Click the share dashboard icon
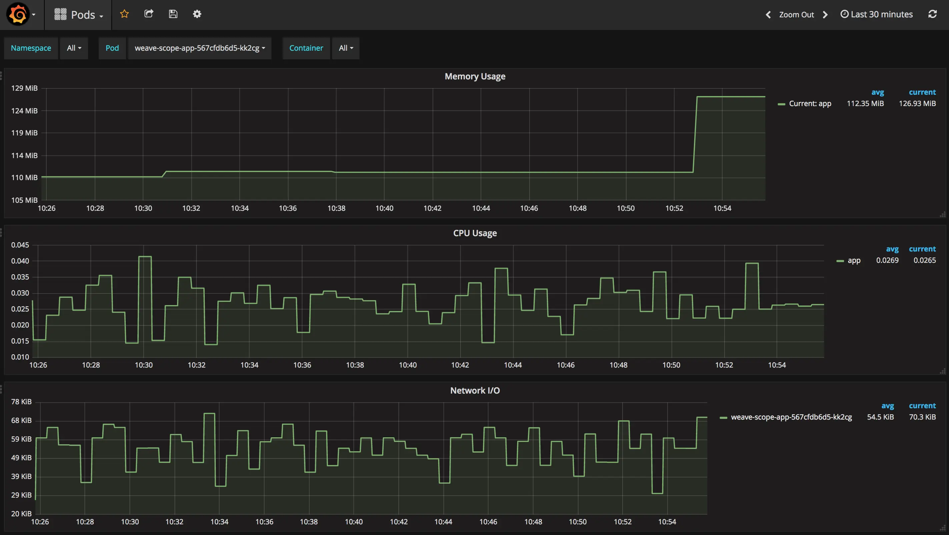Screen dimensions: 949x535 (x=148, y=14)
